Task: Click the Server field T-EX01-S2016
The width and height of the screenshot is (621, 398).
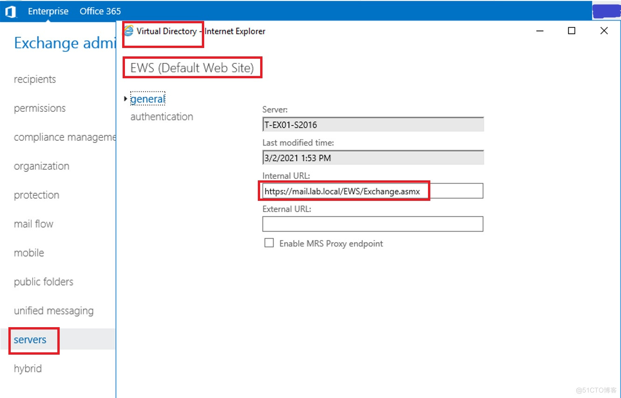Action: [373, 124]
